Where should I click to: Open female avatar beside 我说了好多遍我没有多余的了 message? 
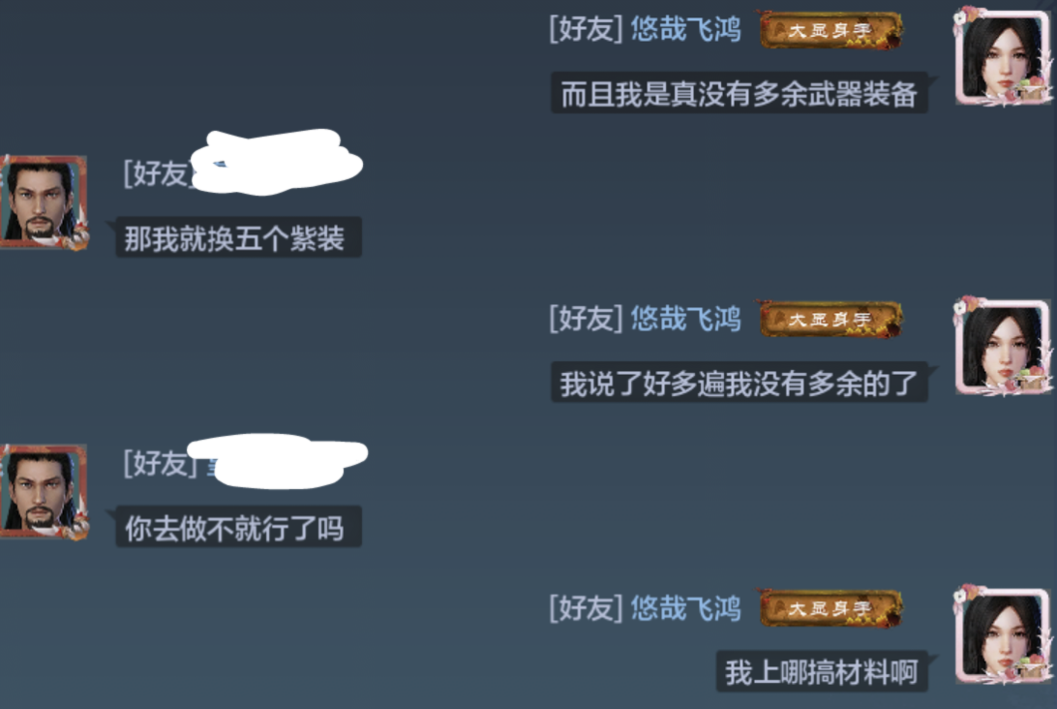click(1003, 346)
